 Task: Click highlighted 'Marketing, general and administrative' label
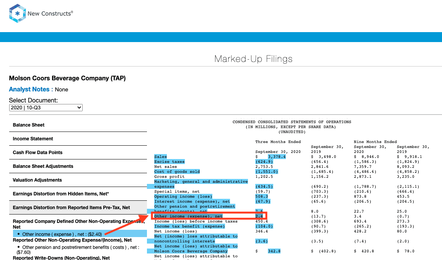[201, 182]
